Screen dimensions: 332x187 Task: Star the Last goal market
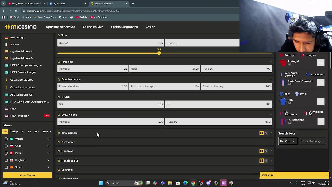[x=59, y=170]
